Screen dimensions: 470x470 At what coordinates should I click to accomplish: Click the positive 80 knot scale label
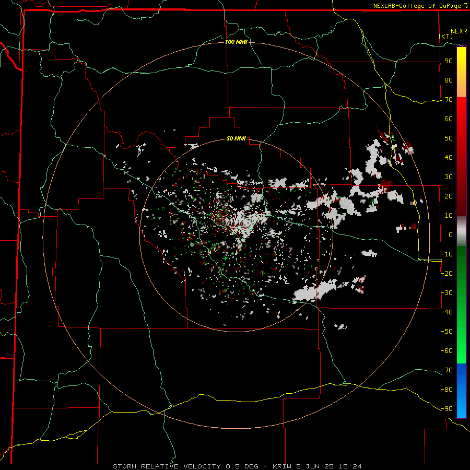tap(449, 80)
